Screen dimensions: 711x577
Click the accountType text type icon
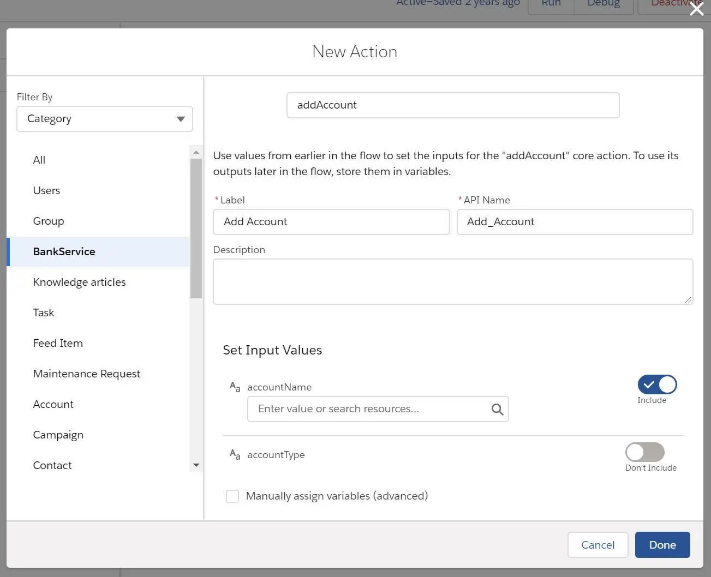pos(235,455)
